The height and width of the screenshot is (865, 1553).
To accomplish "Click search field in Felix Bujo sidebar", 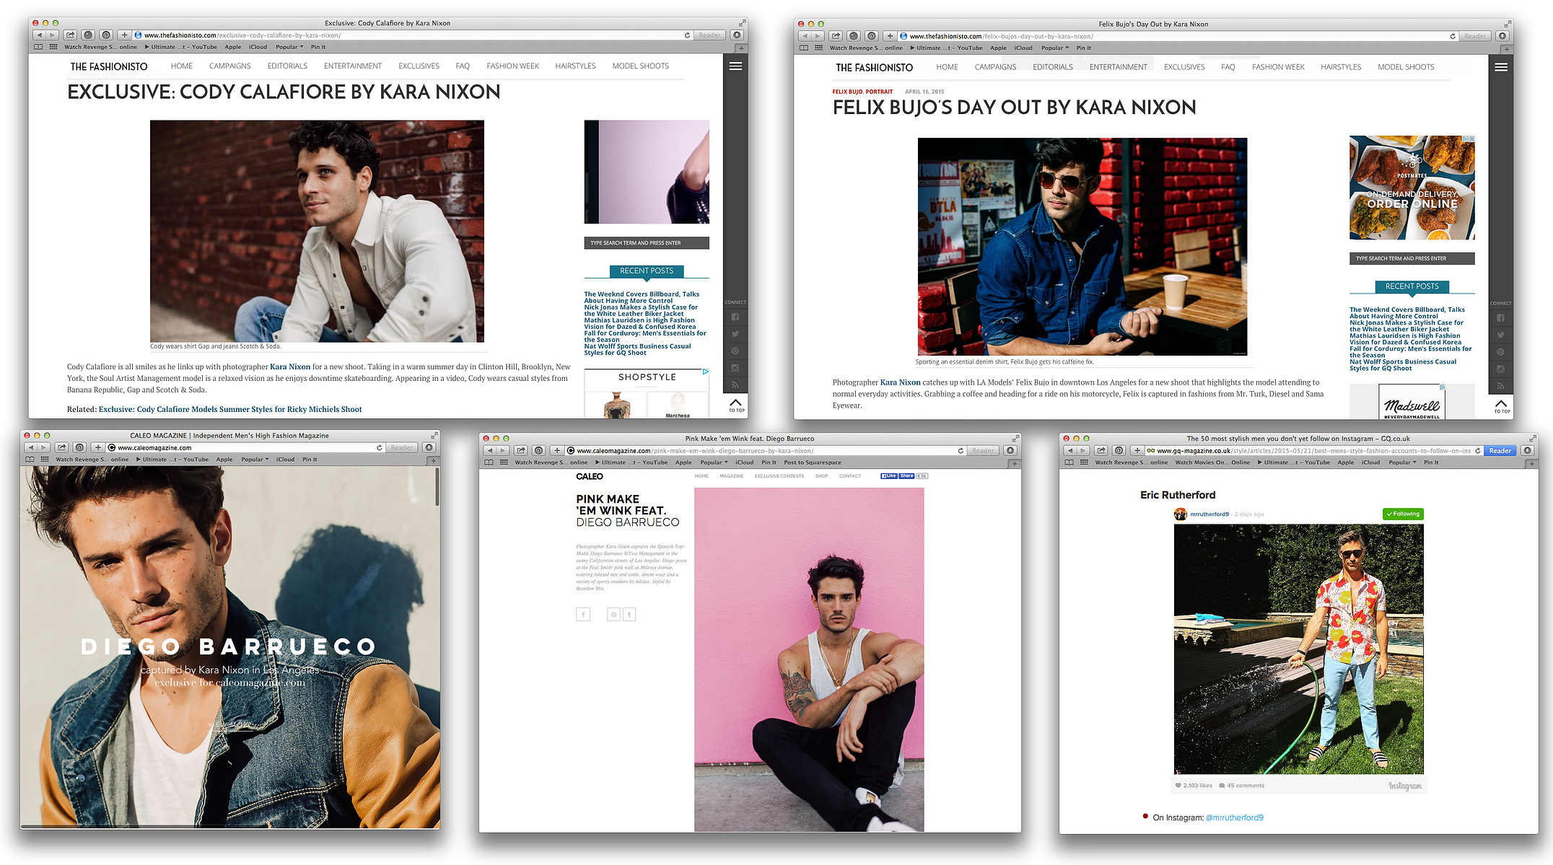I will (x=1412, y=258).
